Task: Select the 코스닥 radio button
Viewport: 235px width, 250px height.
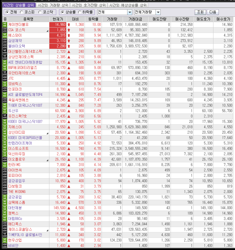Action: point(40,12)
